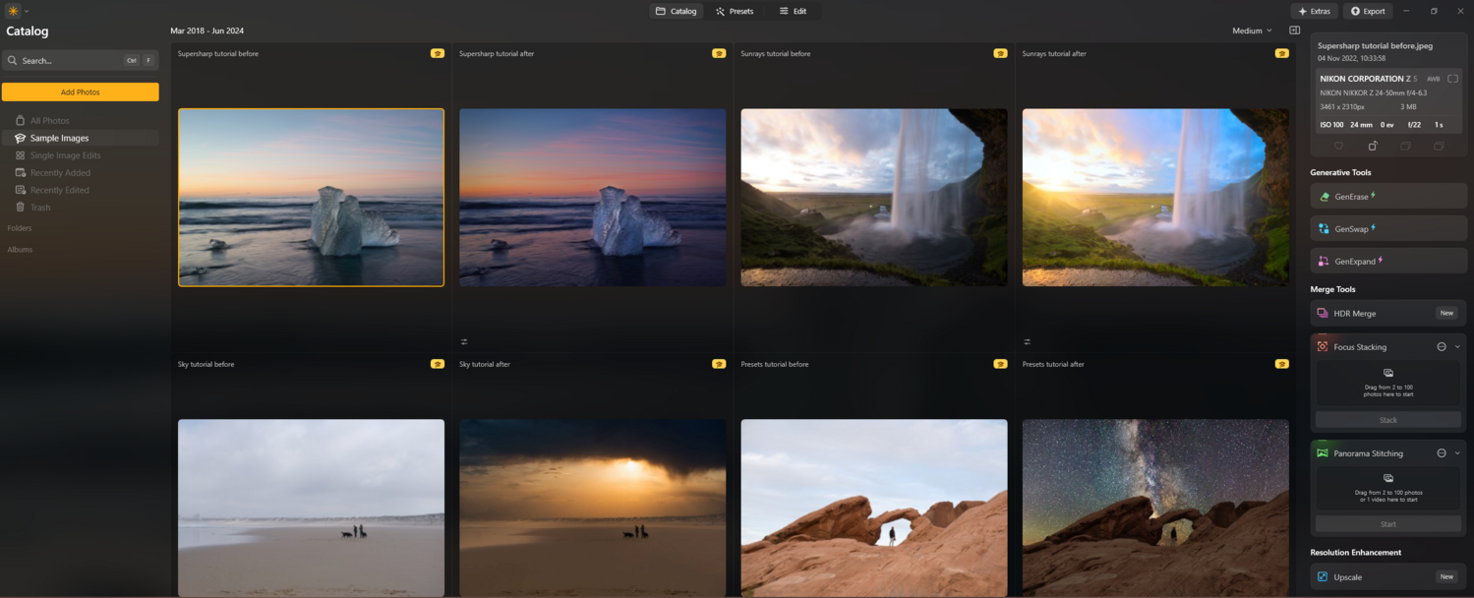The width and height of the screenshot is (1474, 598).
Task: Click the Single Image Edits grid icon
Action: click(20, 155)
